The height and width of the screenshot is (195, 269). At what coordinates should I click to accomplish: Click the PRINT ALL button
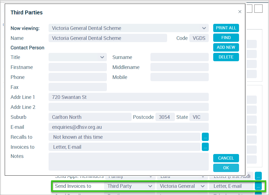(x=226, y=28)
